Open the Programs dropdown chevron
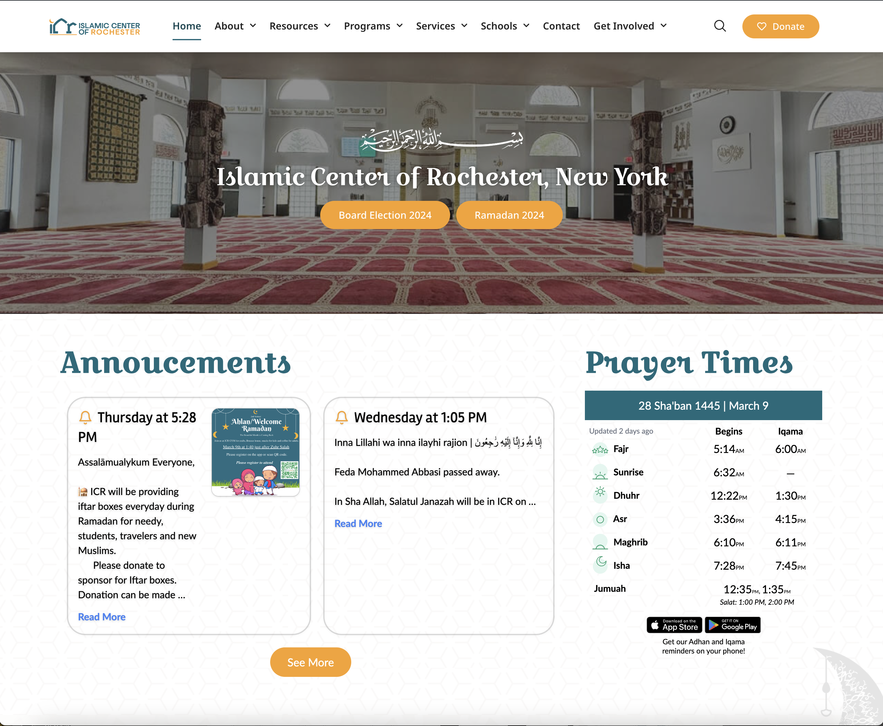The height and width of the screenshot is (726, 883). [400, 26]
